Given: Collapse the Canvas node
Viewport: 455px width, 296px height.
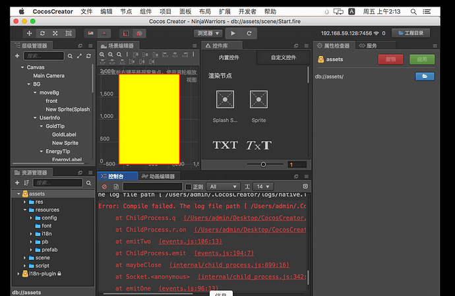Looking at the screenshot, I should point(22,67).
